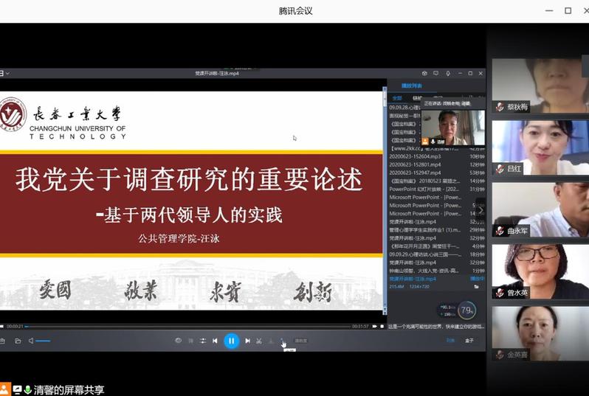Select the 全部 tab in playlist
Viewport: 589px width, 396px height.
397,97
